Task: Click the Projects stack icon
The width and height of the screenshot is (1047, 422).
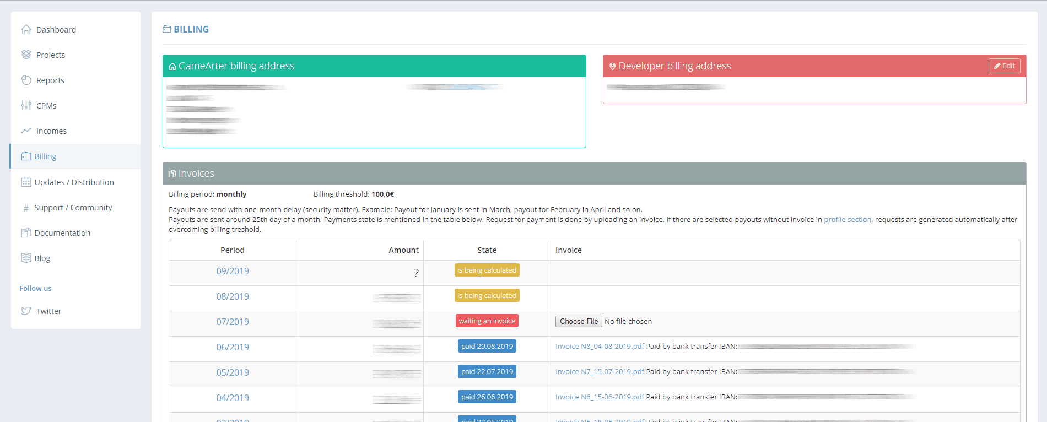Action: [x=26, y=55]
